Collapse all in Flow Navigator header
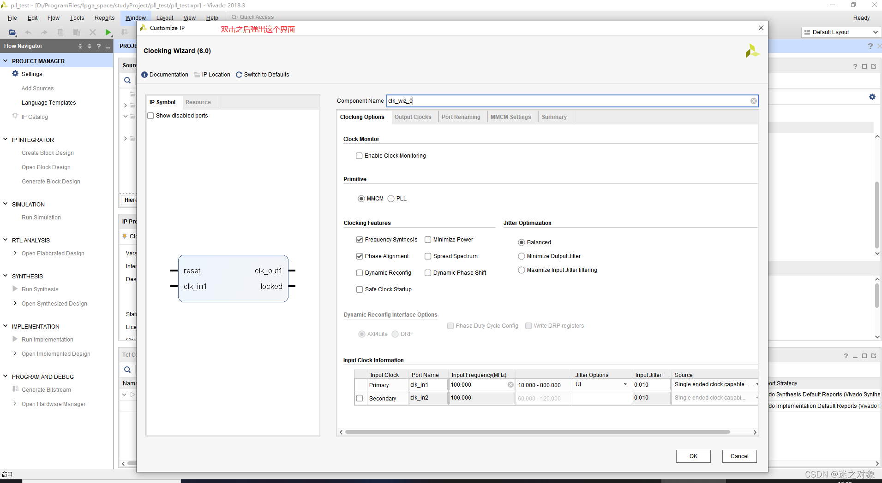This screenshot has height=483, width=882. point(80,46)
